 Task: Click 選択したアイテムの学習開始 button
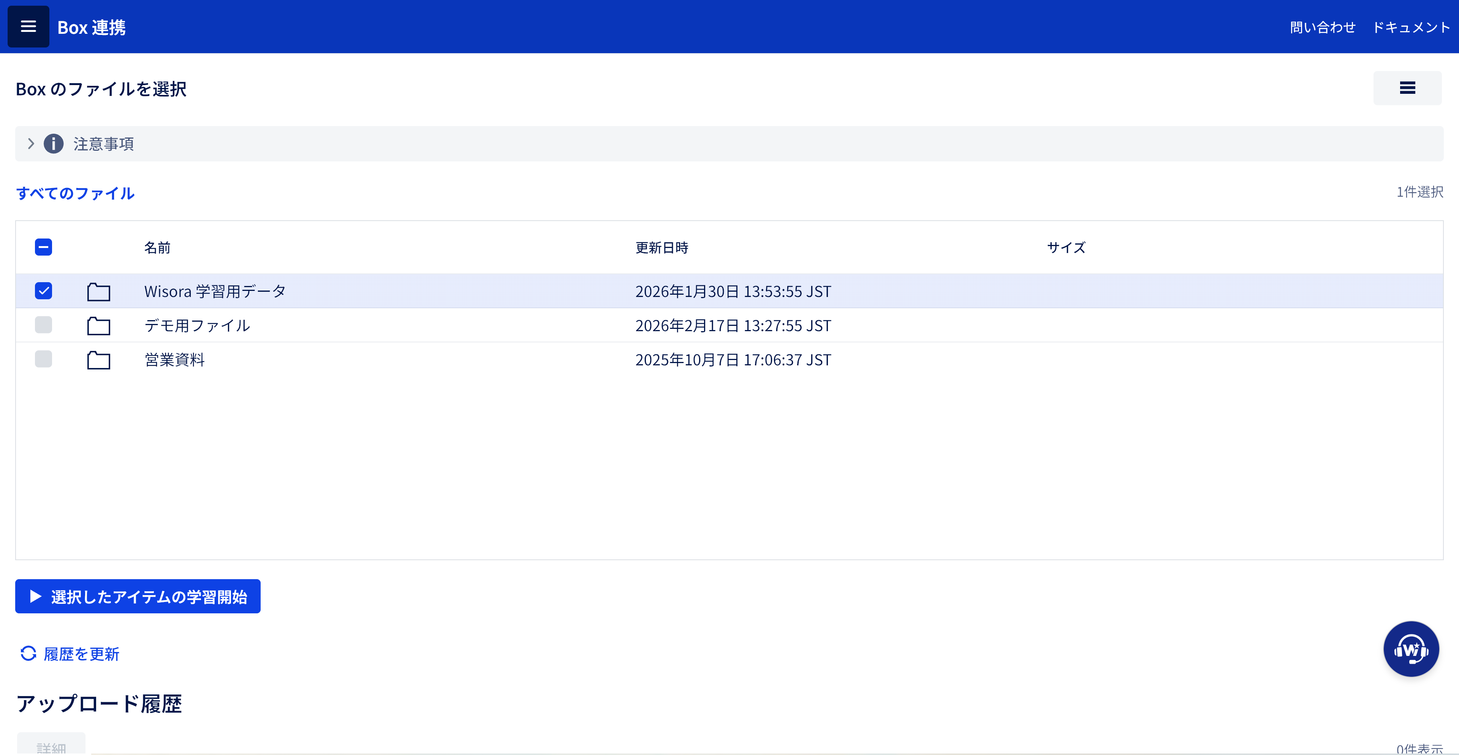point(138,596)
